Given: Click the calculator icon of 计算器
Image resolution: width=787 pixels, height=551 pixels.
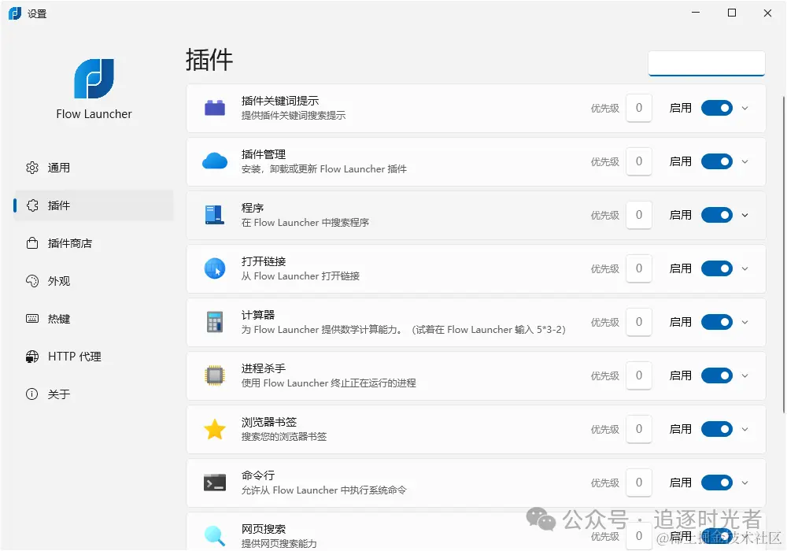Looking at the screenshot, I should coord(215,322).
